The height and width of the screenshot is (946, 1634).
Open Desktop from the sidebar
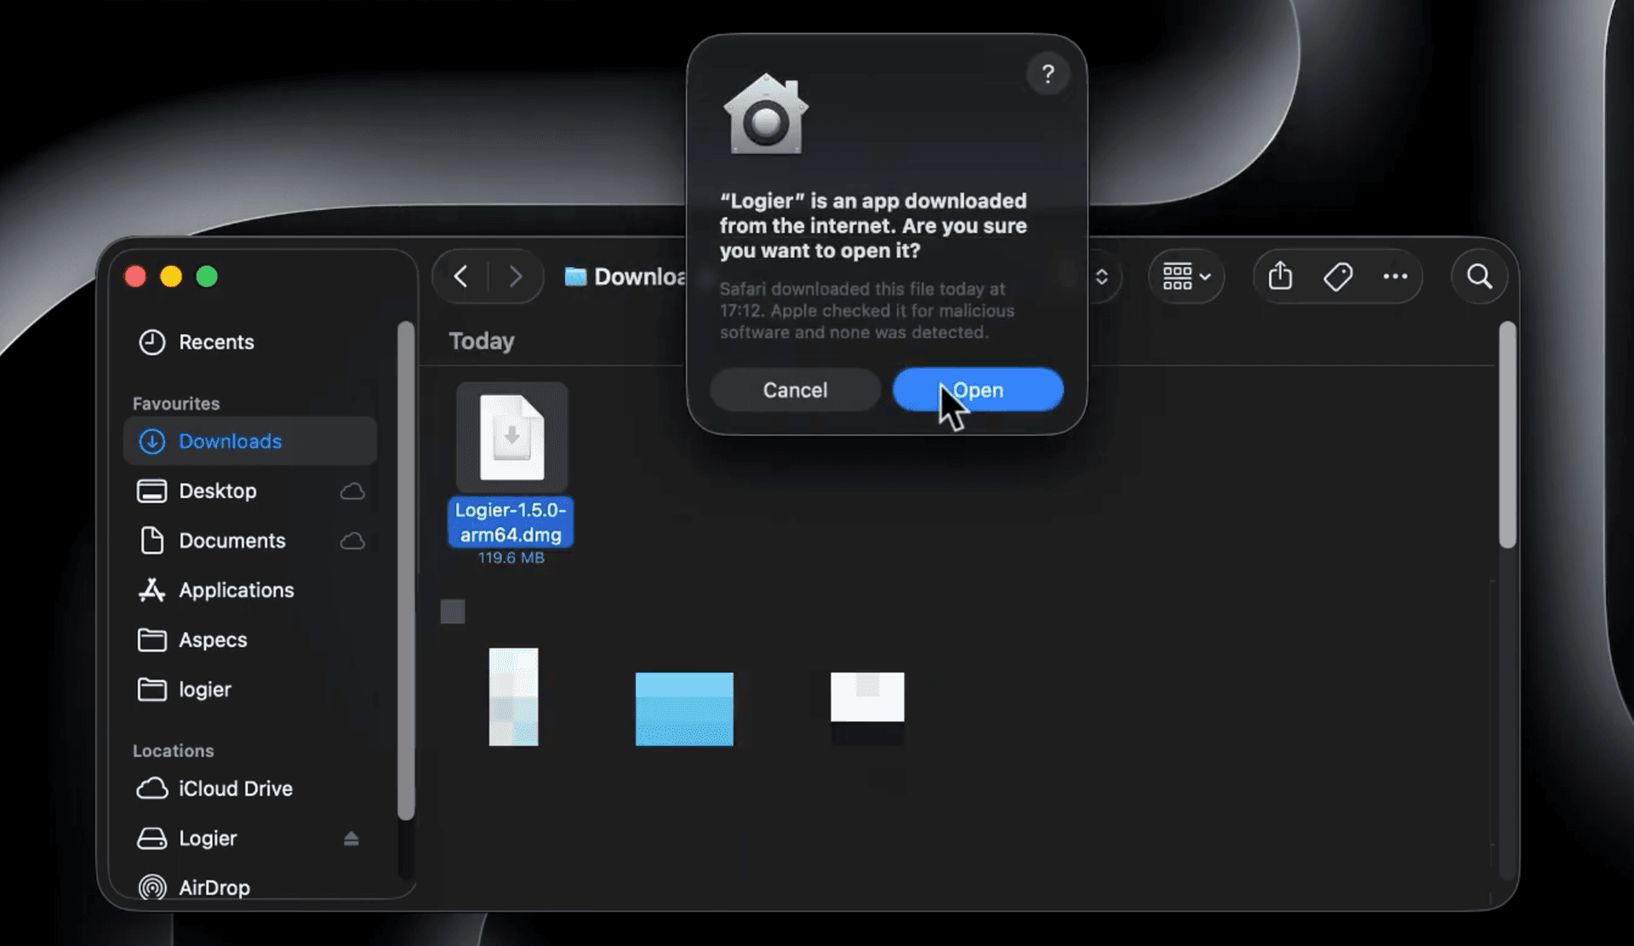tap(250, 491)
